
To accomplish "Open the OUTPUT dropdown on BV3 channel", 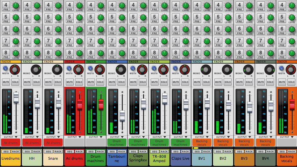I will coord(244,137).
